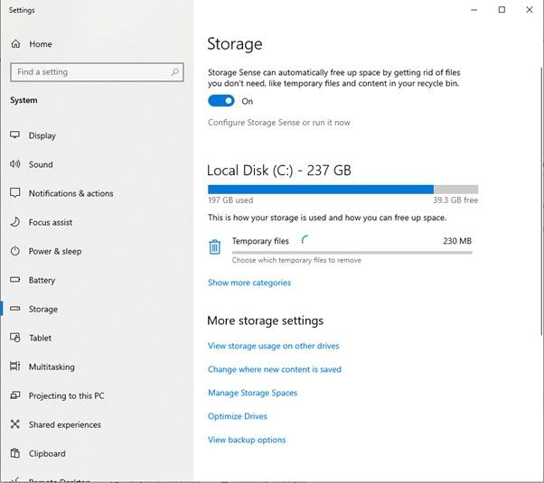Open View backup options link
The image size is (544, 483).
tap(247, 440)
